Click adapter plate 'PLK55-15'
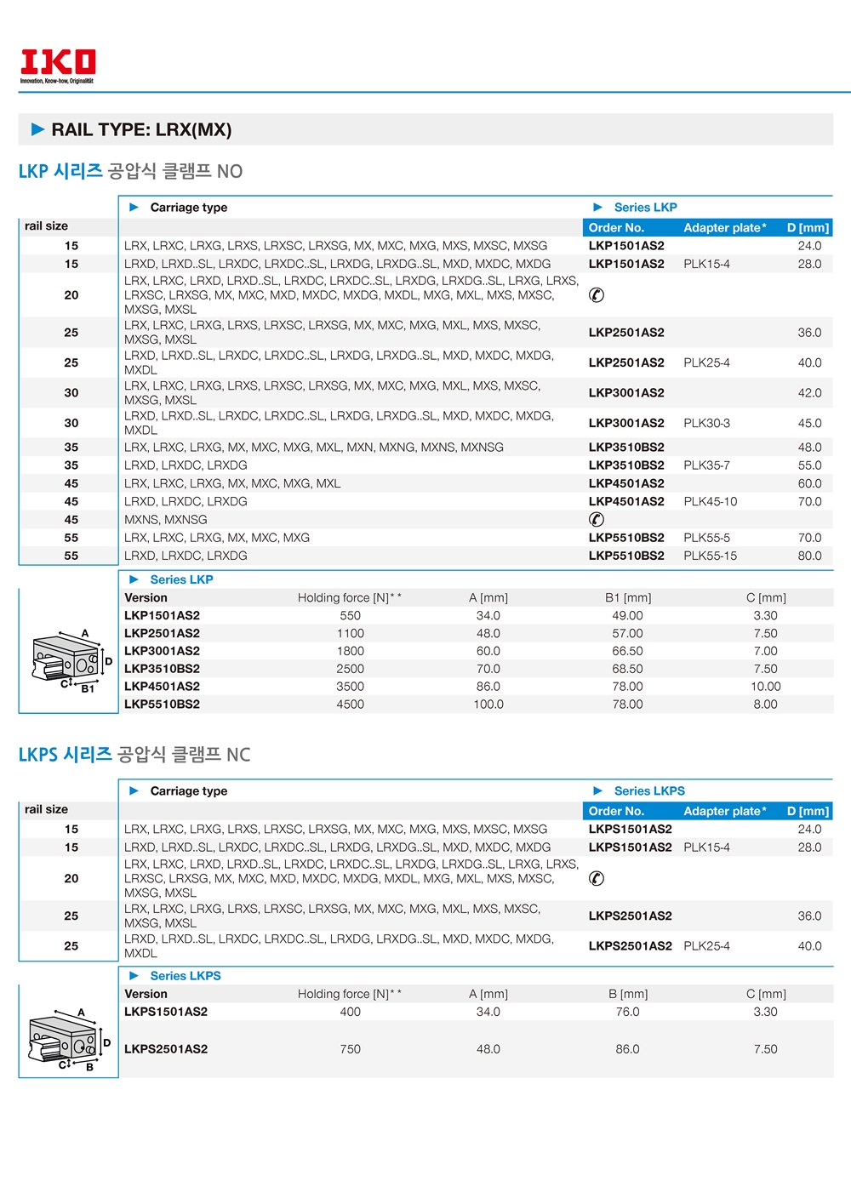 pyautogui.click(x=711, y=556)
